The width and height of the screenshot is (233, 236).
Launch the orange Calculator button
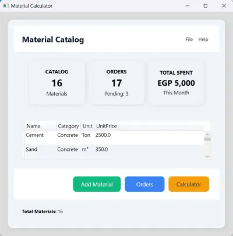pos(189,184)
